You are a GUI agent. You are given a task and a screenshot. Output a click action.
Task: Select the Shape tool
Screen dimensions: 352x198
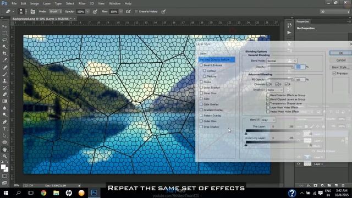4,142
